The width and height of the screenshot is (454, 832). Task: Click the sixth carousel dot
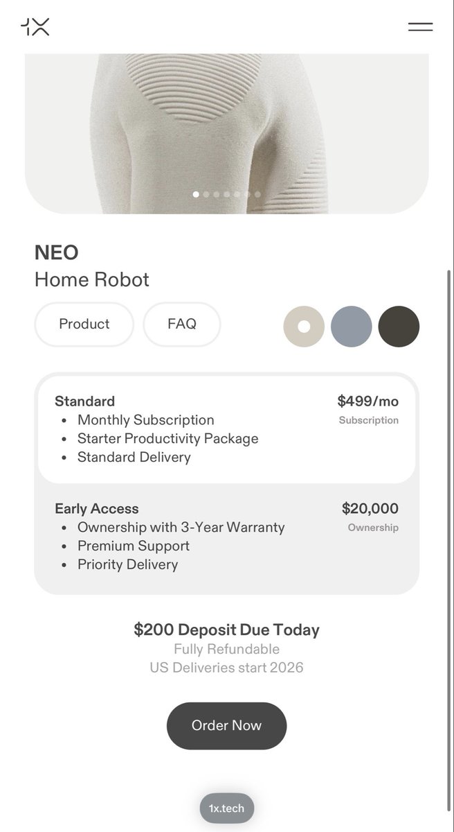click(248, 194)
